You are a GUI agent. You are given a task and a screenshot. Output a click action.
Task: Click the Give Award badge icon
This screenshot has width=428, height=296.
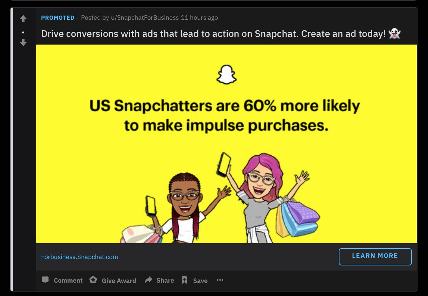tap(93, 280)
